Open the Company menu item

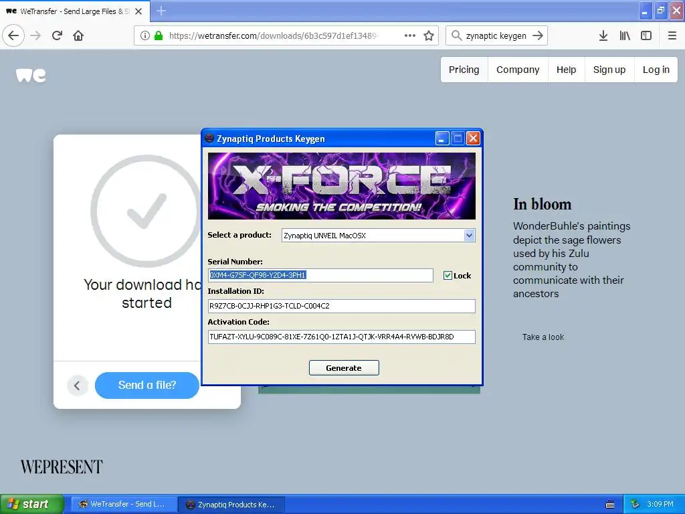(518, 70)
